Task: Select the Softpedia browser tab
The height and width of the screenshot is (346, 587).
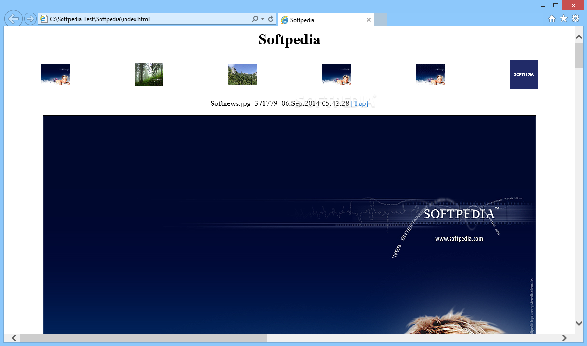Action: click(326, 20)
